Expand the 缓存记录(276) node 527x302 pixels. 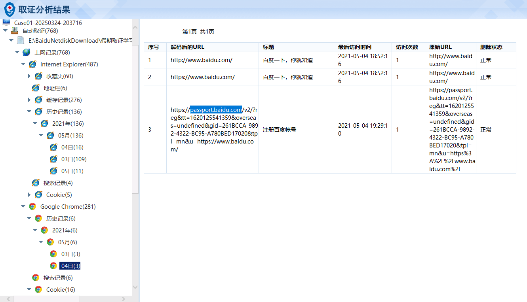pos(29,100)
